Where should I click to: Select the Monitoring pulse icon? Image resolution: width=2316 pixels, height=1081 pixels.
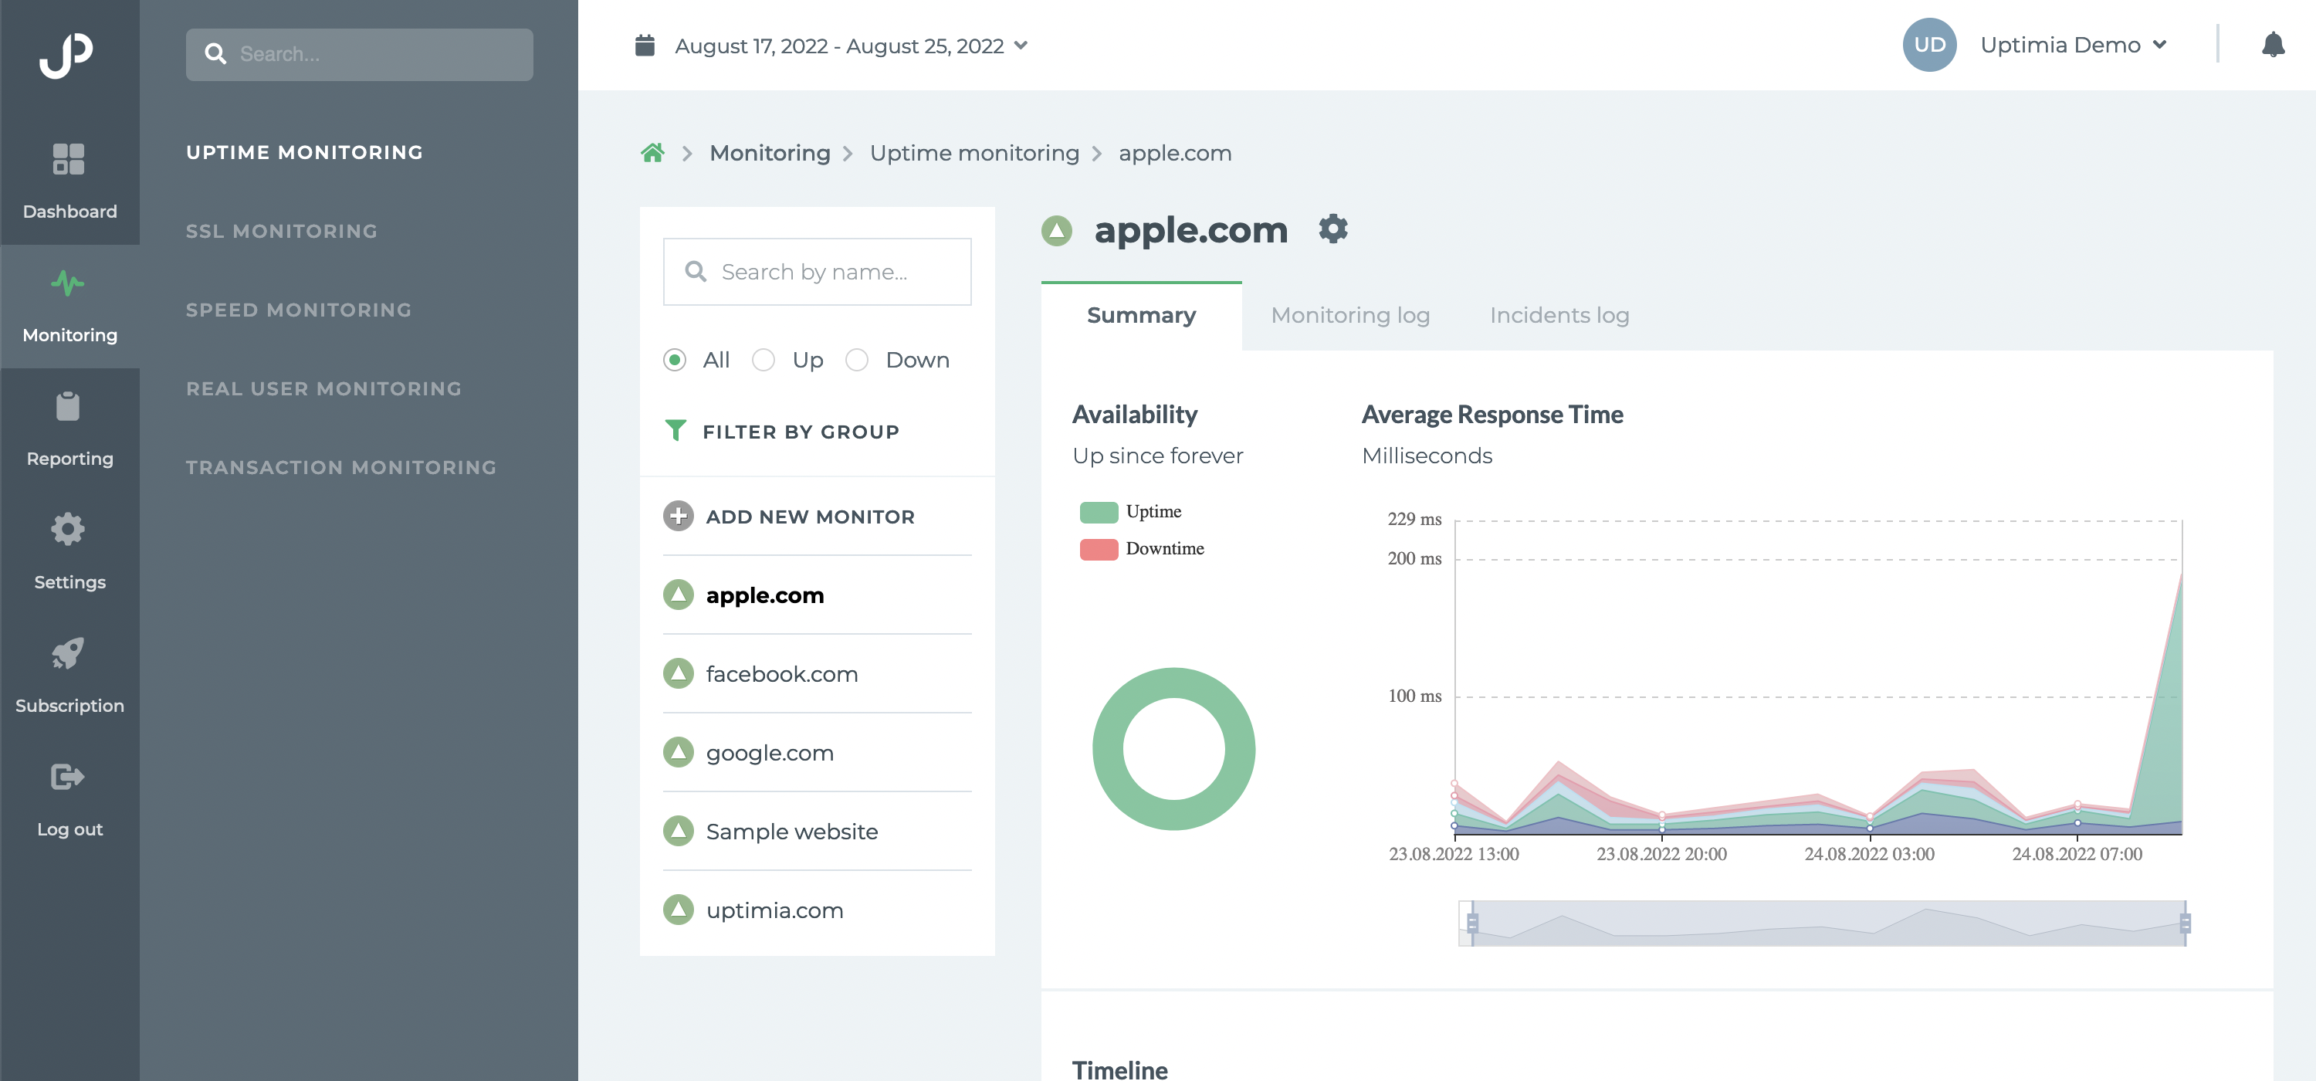coord(69,283)
